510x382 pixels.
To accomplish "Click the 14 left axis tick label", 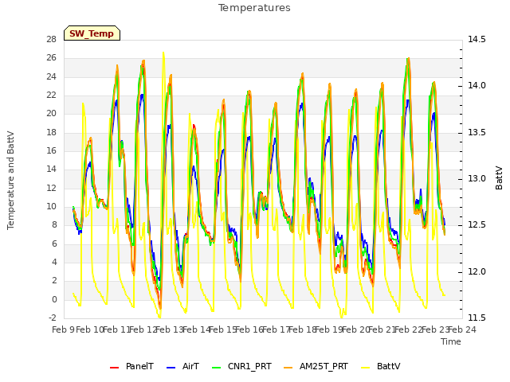I will (x=51, y=170).
